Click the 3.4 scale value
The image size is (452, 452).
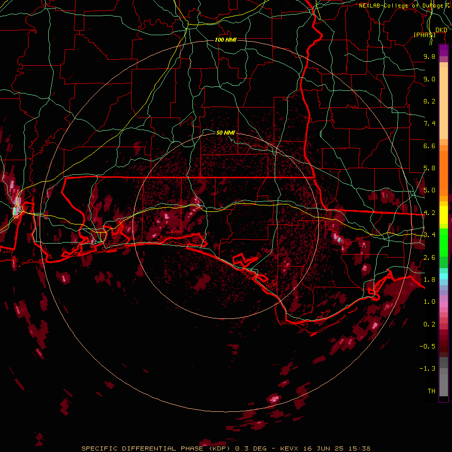[x=429, y=235]
